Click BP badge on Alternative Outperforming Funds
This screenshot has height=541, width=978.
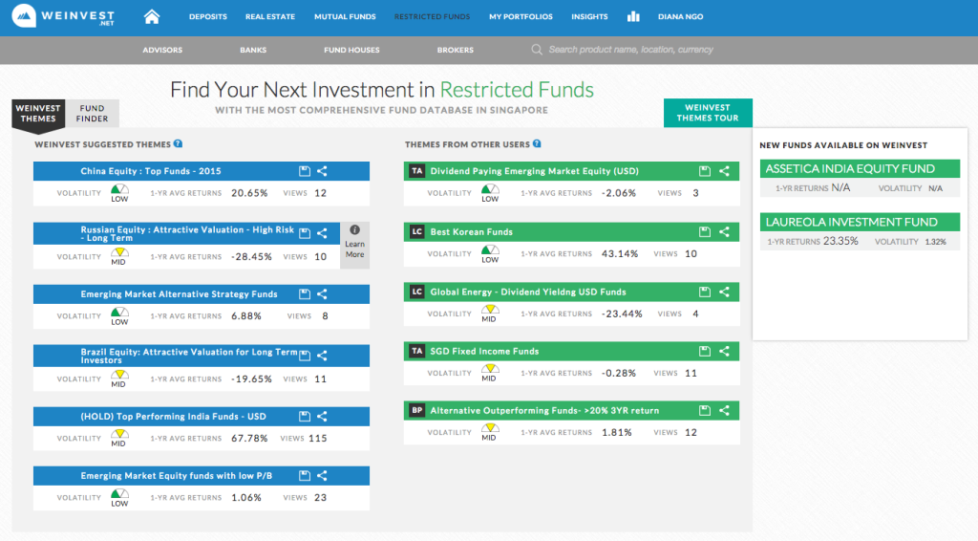pos(416,411)
